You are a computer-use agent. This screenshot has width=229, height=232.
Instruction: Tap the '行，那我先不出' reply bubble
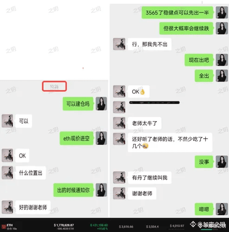(150, 44)
